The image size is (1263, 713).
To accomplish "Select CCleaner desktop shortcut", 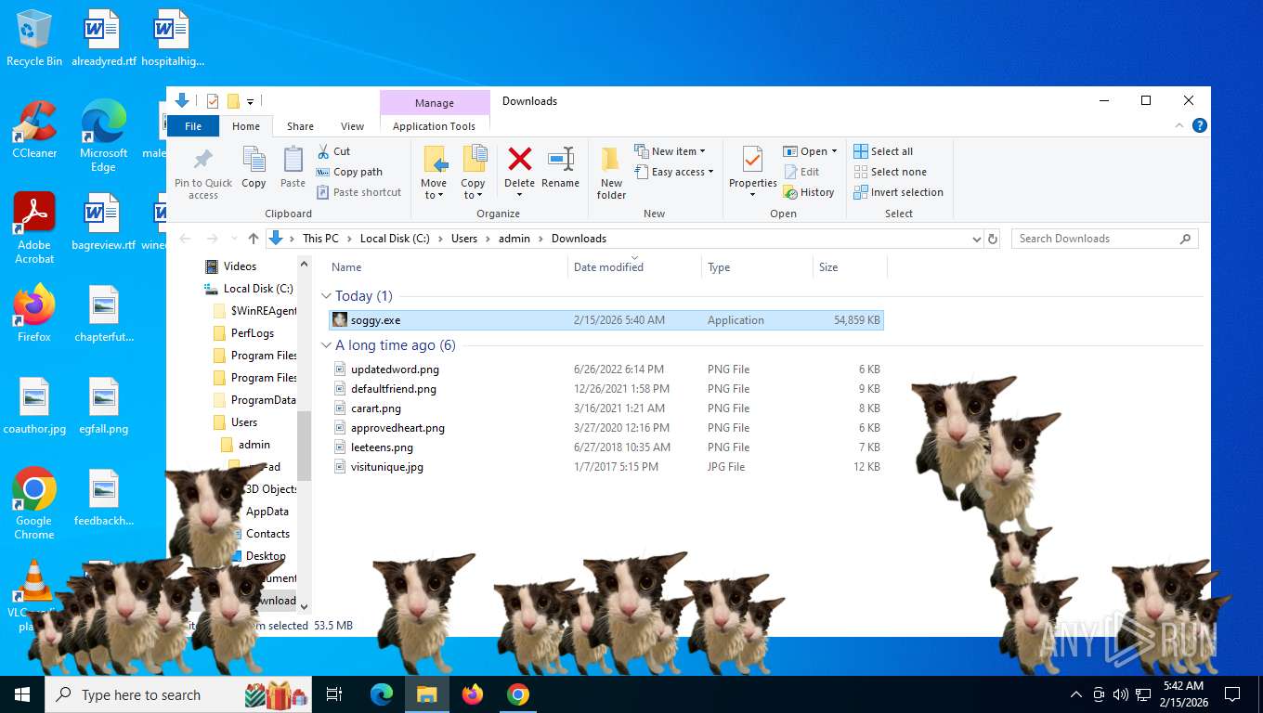I will (34, 129).
